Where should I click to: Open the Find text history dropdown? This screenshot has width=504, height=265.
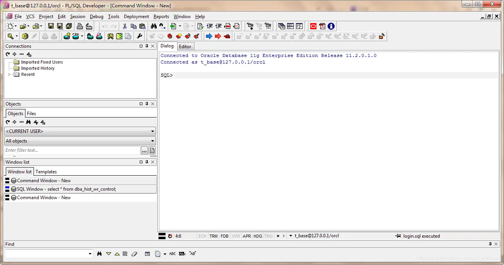click(90, 254)
